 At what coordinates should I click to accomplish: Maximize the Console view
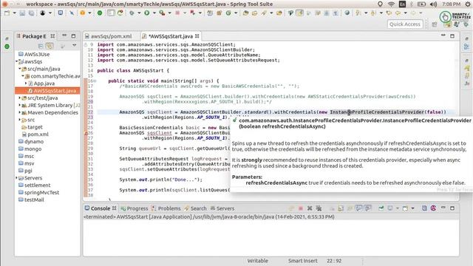point(452,208)
